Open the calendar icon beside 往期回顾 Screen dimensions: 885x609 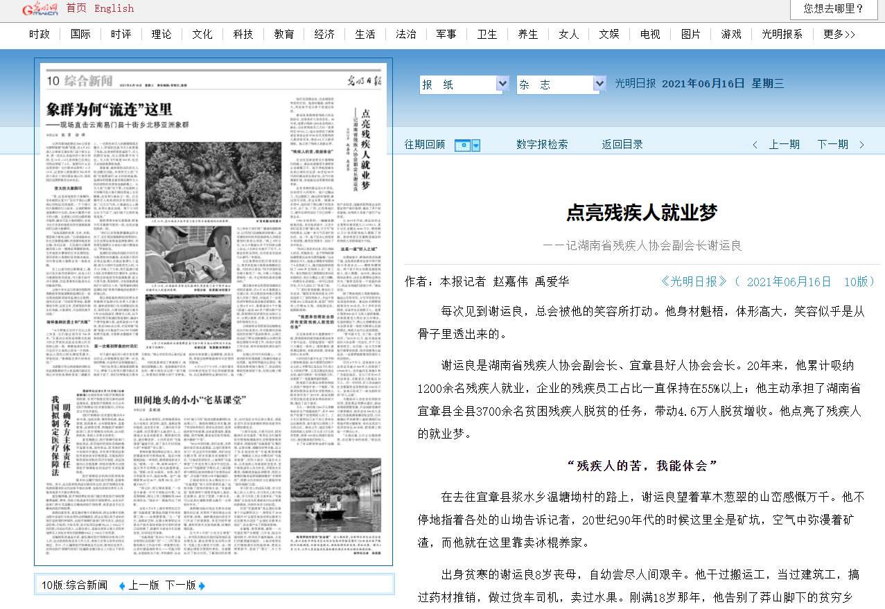pos(462,145)
